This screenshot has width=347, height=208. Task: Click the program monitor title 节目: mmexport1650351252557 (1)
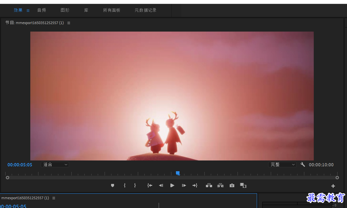[35, 23]
